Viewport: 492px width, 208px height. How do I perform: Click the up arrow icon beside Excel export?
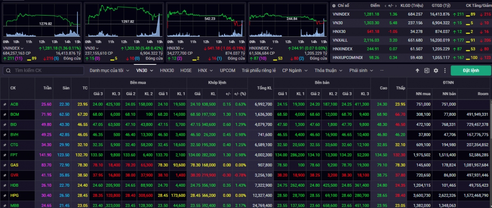(417, 71)
